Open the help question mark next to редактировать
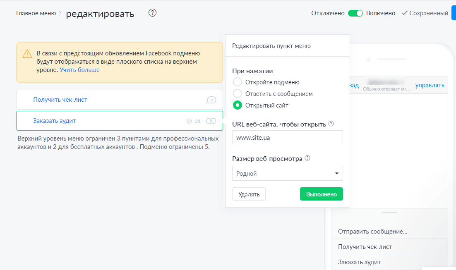This screenshot has width=456, height=270. tap(152, 13)
